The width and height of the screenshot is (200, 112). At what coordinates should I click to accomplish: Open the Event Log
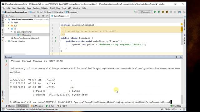pyautogui.click(x=176, y=106)
